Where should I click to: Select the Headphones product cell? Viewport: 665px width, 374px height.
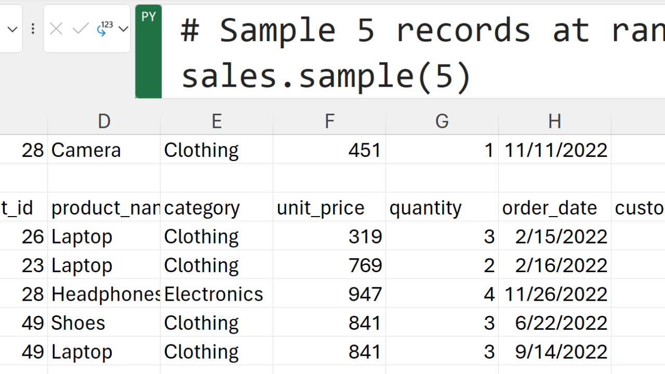coord(104,294)
